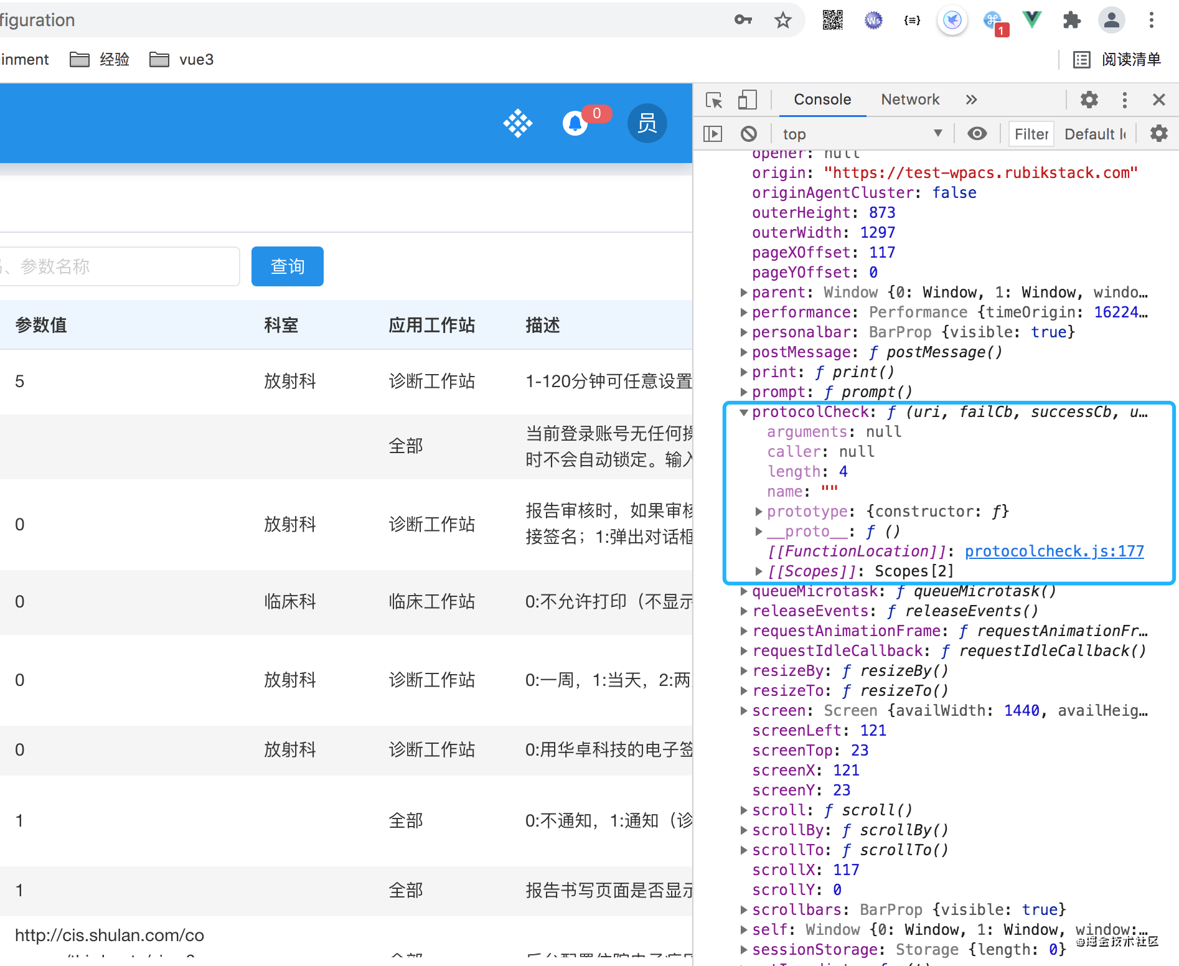This screenshot has height=966, width=1179.
Task: Click the origin URL string value
Action: (x=980, y=173)
